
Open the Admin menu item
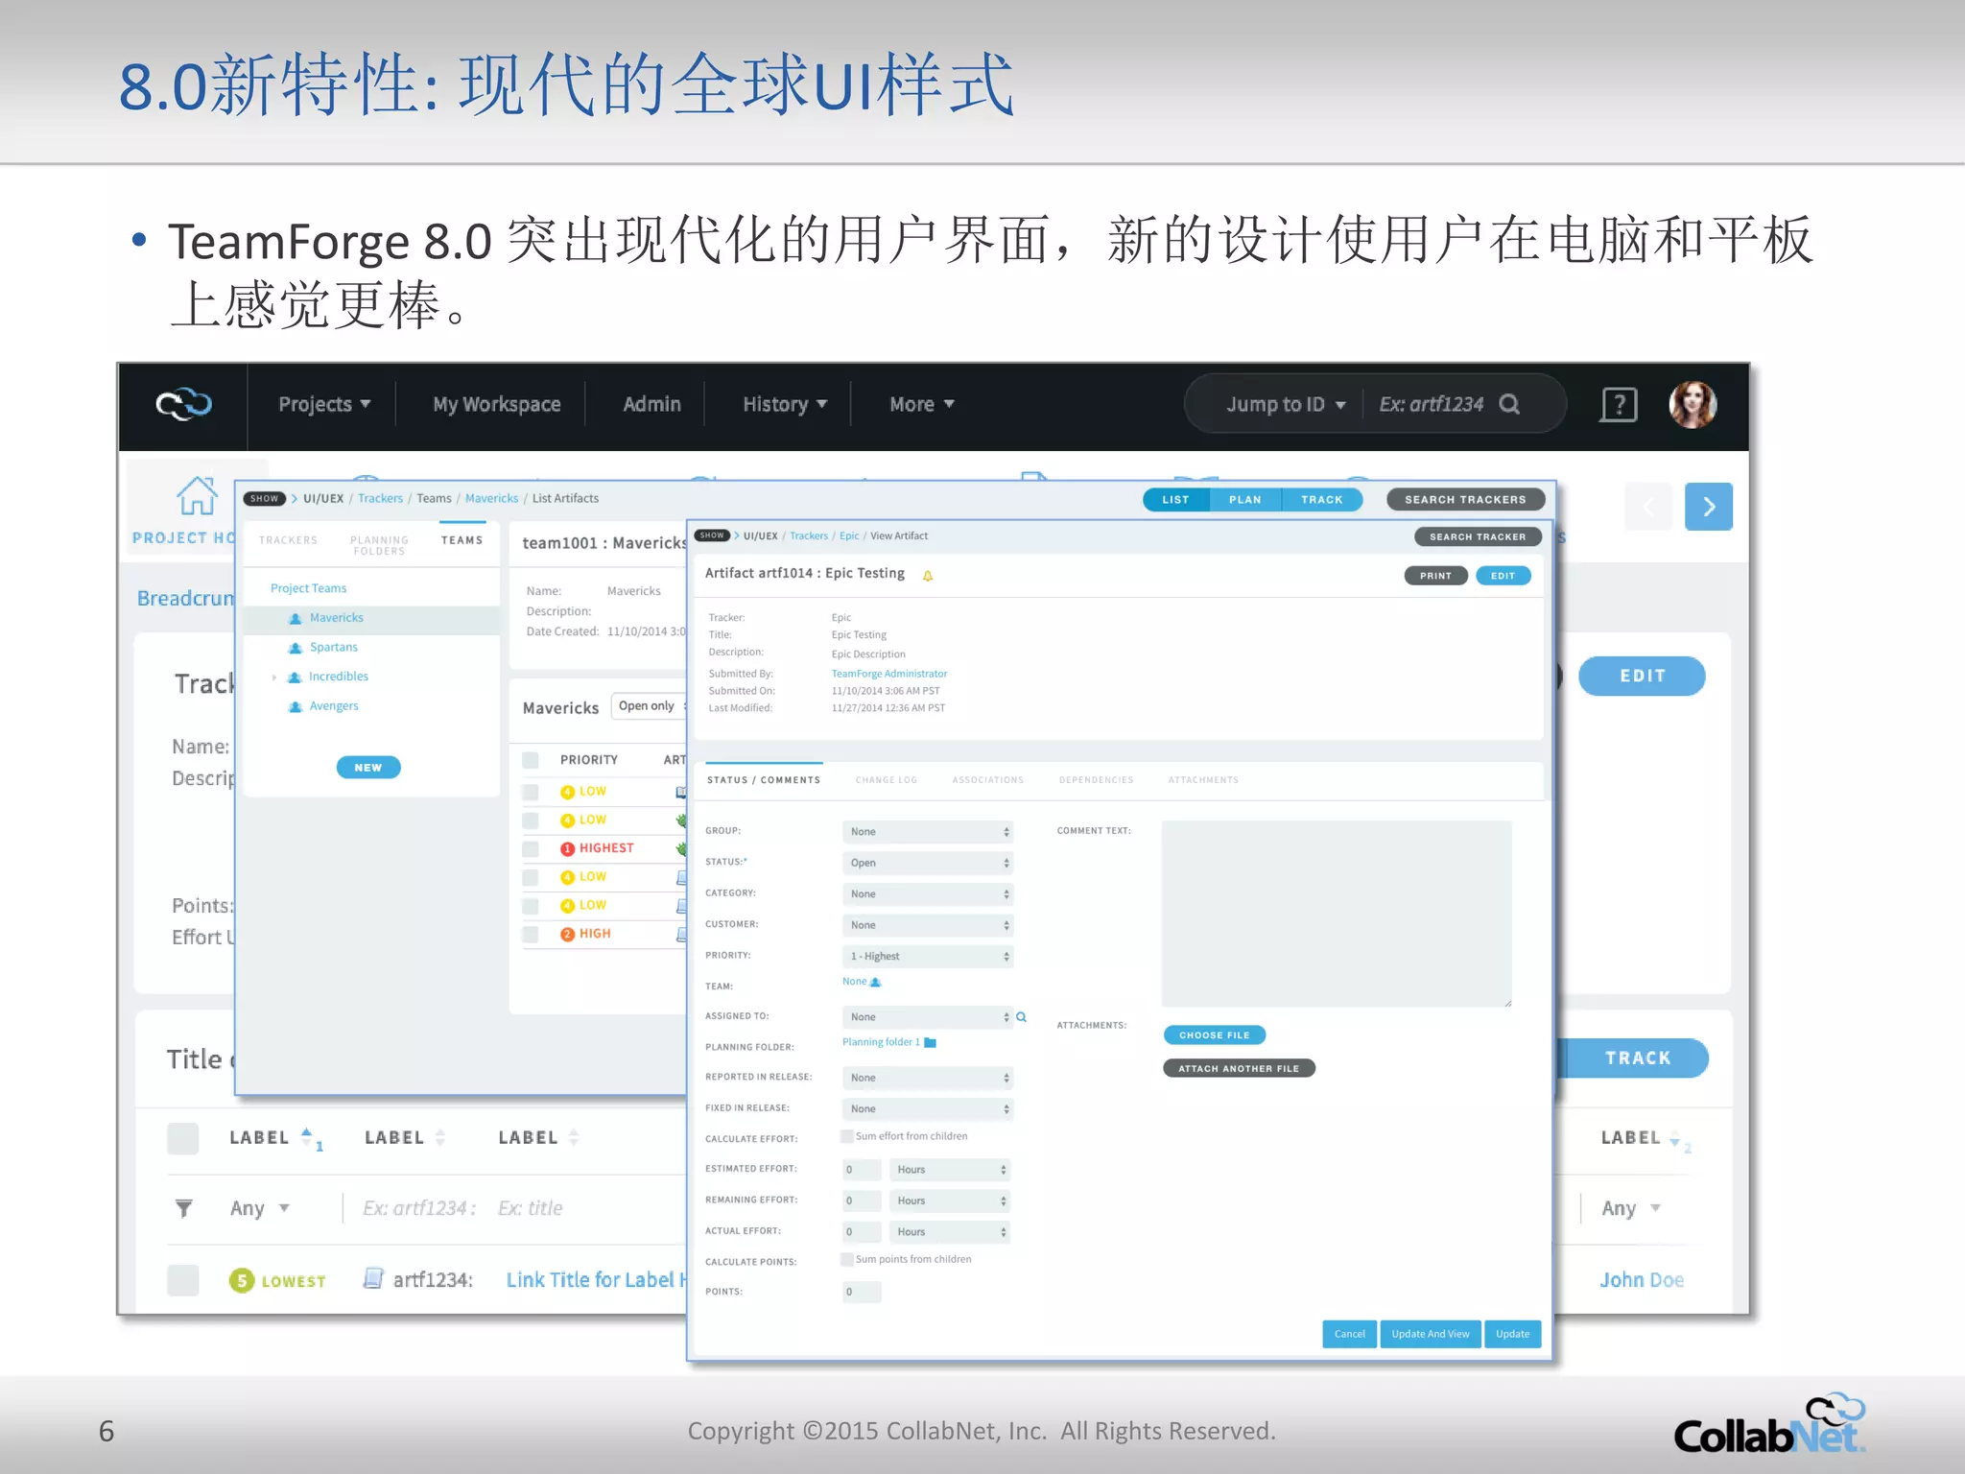(652, 404)
